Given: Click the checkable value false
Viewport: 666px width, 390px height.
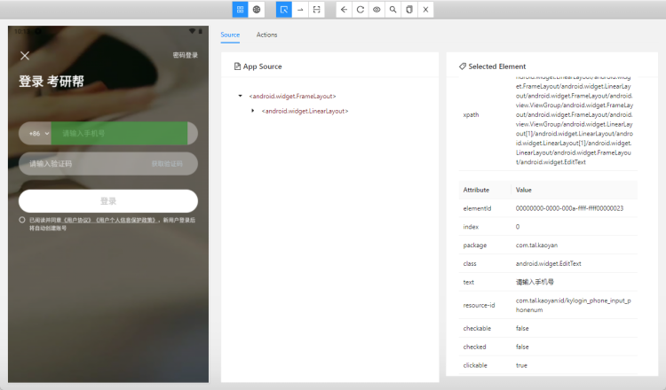Looking at the screenshot, I should click(x=522, y=329).
